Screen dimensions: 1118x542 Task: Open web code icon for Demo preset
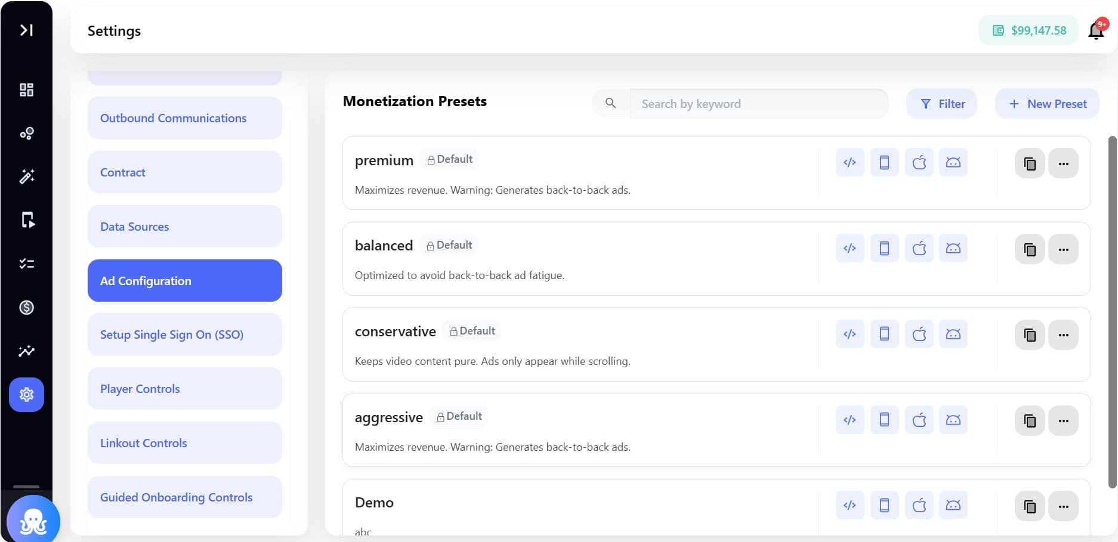coord(850,506)
